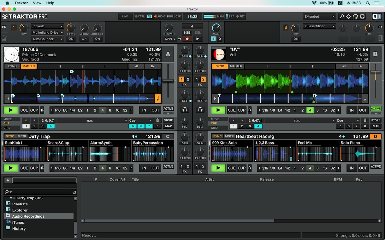Skip to track start on deck A stripe
Viewport: 385px width, 240px height.
(8, 98)
